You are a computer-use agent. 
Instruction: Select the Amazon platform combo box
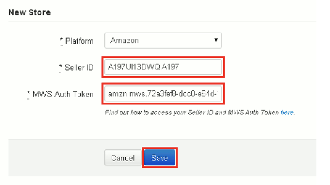tap(163, 40)
